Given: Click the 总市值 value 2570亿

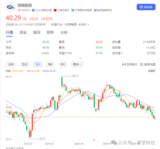Looking at the screenshot, I should click(x=151, y=53).
